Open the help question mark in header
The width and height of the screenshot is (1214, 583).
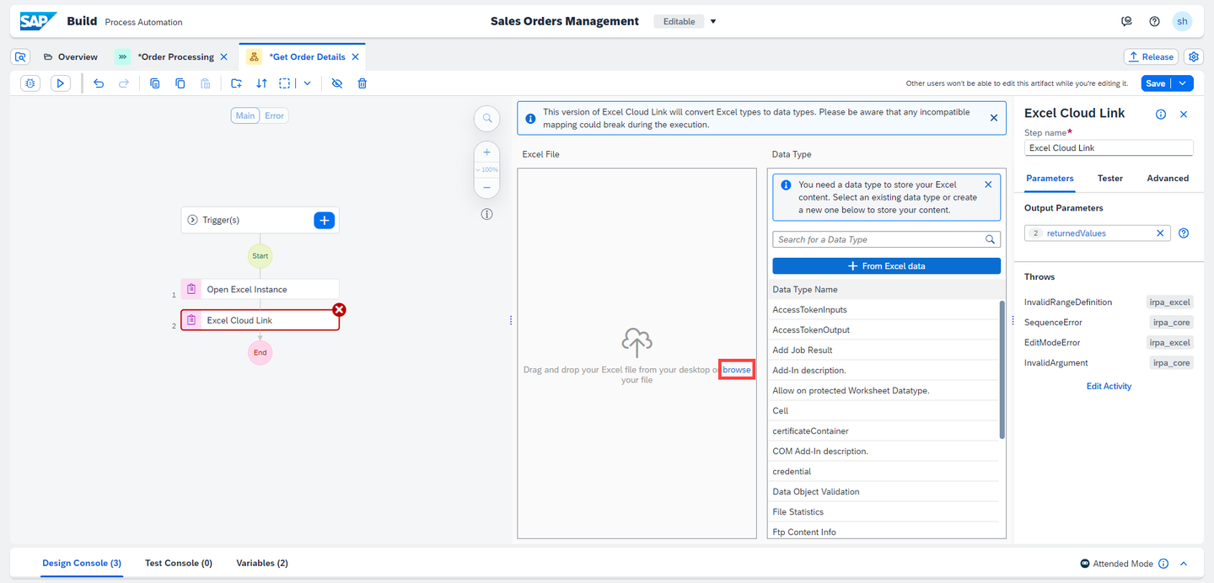[1155, 21]
